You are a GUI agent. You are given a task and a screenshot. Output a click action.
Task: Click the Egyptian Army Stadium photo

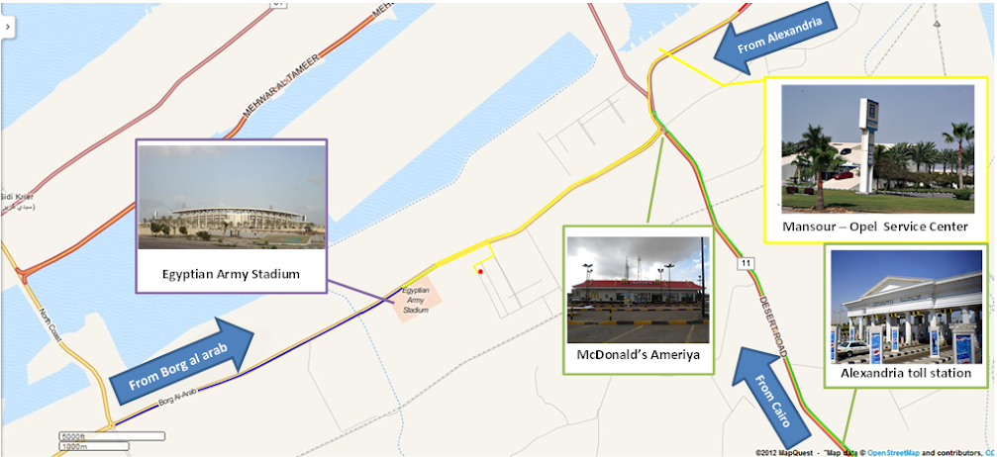pyautogui.click(x=232, y=198)
